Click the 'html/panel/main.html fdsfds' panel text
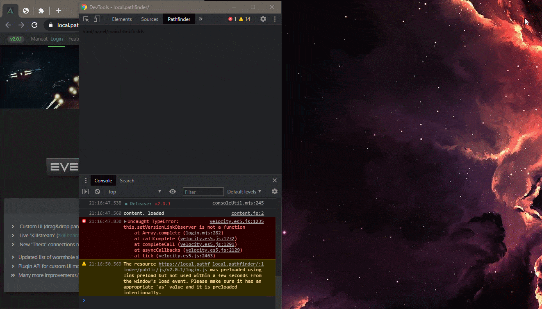Viewport: 542px width, 309px height. [x=113, y=32]
